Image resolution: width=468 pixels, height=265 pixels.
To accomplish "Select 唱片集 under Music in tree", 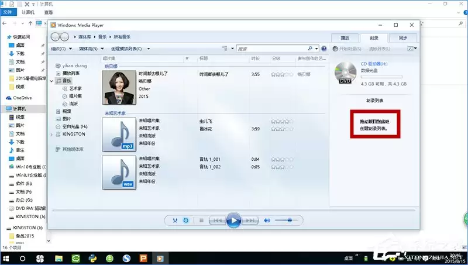I will click(x=75, y=96).
